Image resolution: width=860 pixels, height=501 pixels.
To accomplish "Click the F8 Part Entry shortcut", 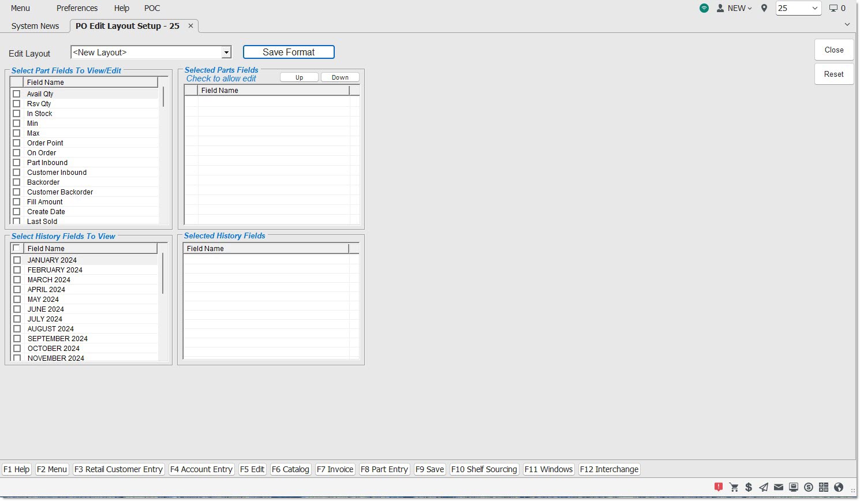I will [384, 469].
